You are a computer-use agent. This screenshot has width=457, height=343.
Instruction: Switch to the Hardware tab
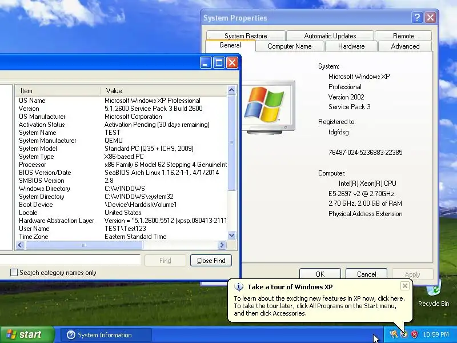(351, 46)
